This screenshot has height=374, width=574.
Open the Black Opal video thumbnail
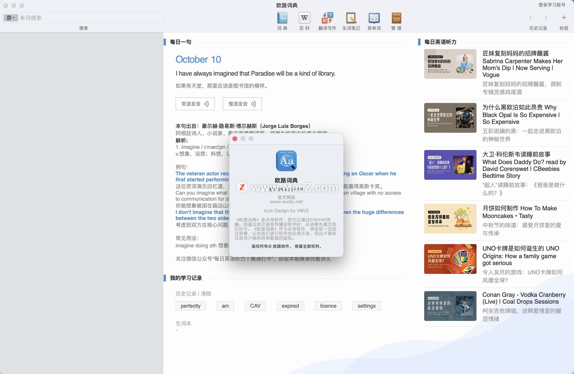[450, 118]
